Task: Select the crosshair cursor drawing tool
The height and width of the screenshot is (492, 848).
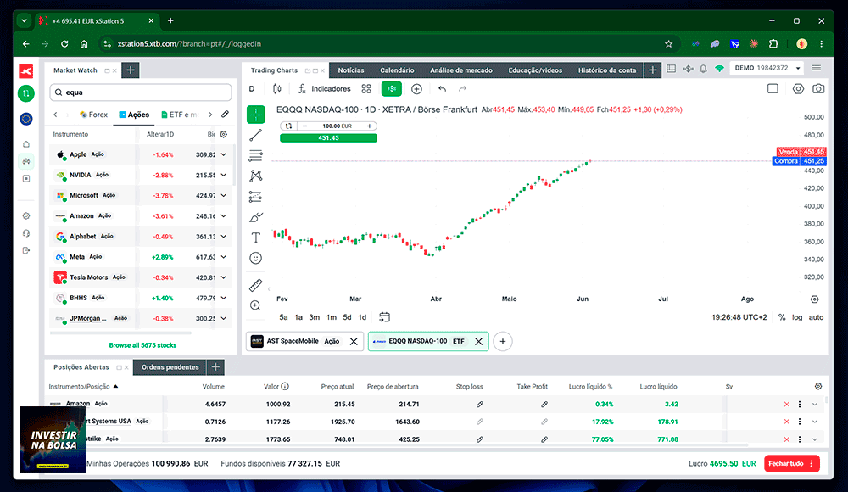Action: coord(256,115)
